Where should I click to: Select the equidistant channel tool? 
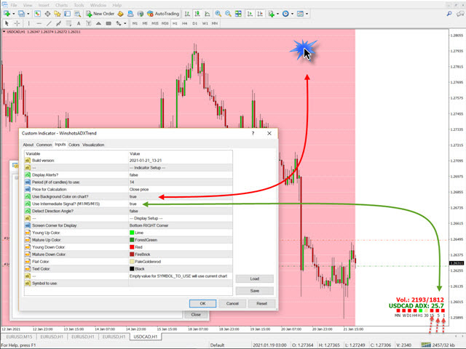pos(59,23)
